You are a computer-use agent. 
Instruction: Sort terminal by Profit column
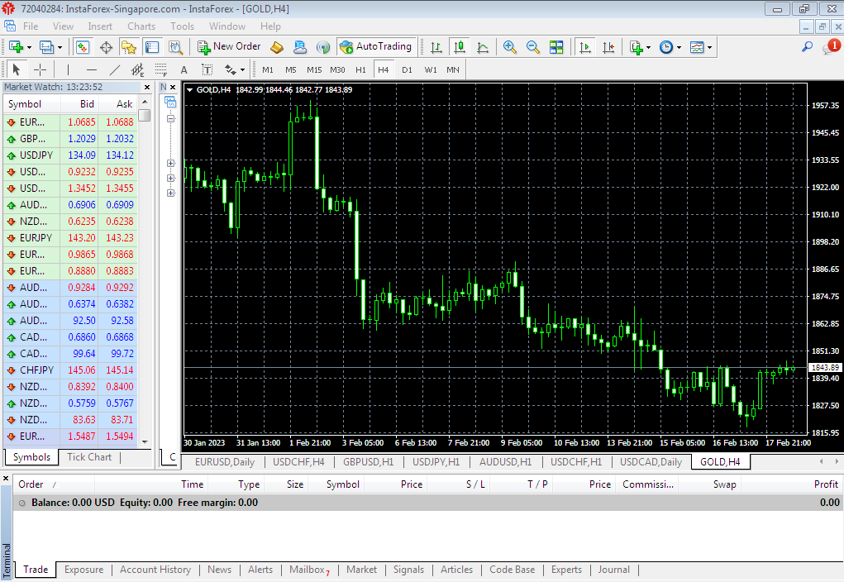coord(791,484)
